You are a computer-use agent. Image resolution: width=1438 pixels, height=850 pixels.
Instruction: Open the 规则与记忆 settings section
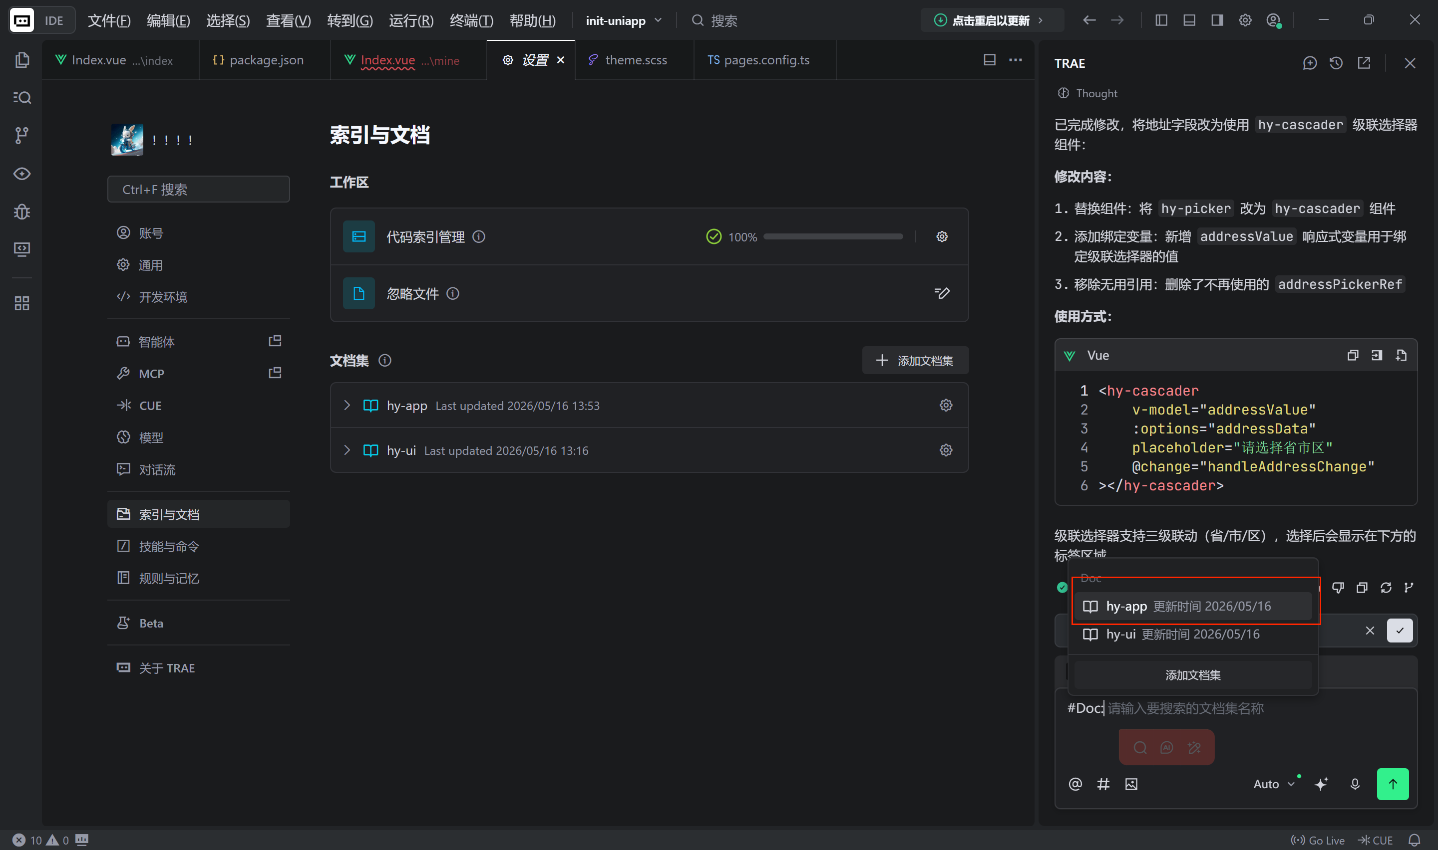[198, 578]
